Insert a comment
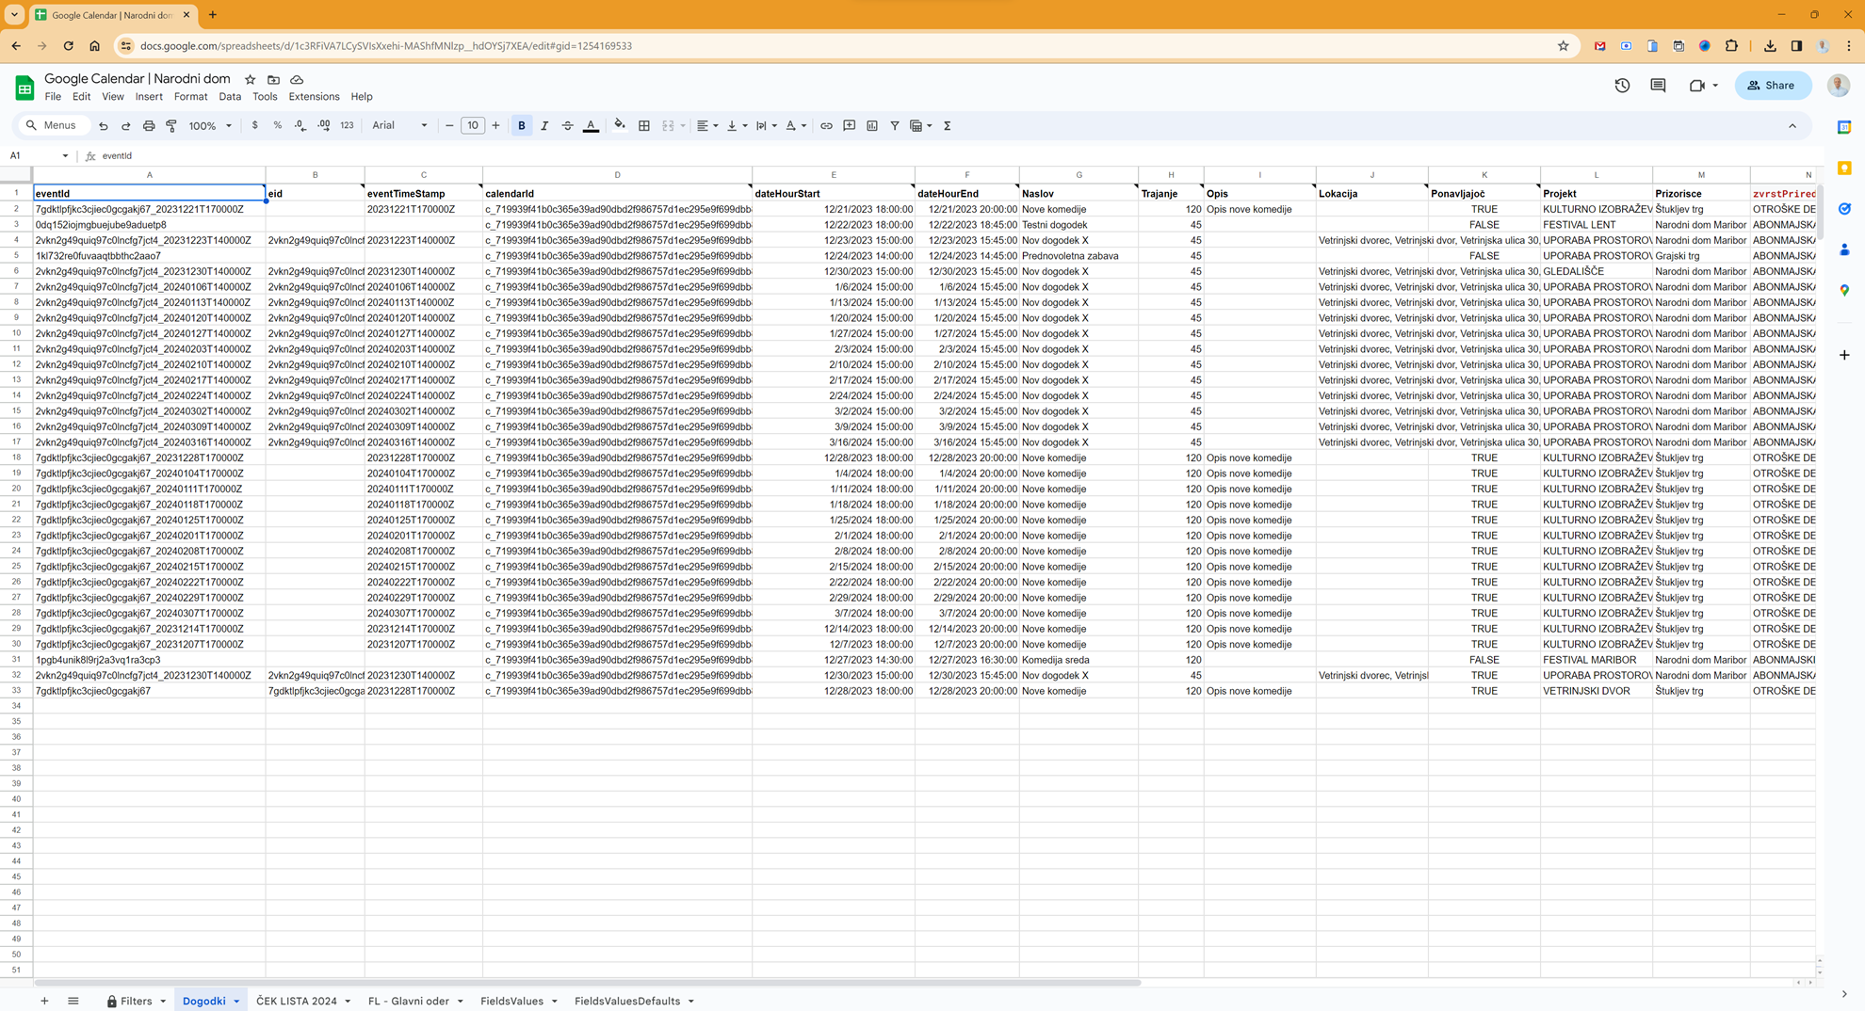 coord(850,126)
